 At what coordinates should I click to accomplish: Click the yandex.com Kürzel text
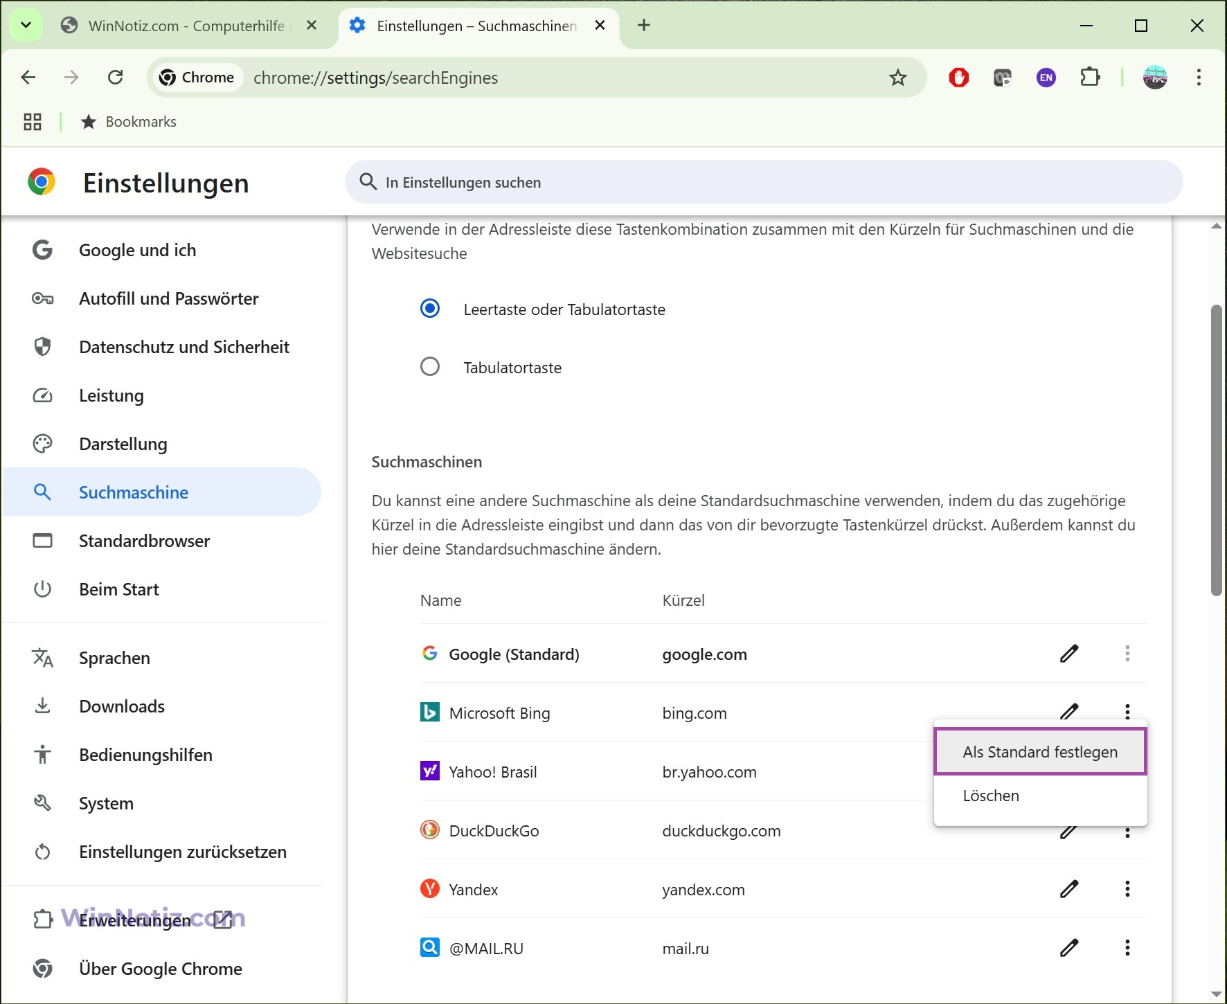click(x=703, y=890)
